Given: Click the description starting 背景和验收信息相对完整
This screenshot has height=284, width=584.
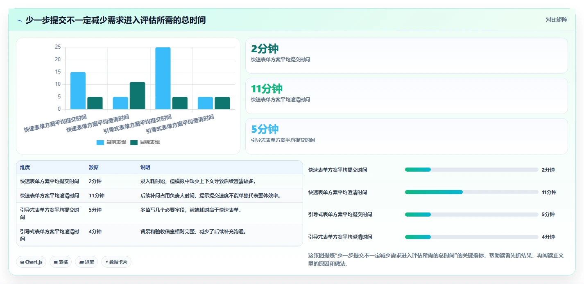Looking at the screenshot, I should pyautogui.click(x=195, y=232).
